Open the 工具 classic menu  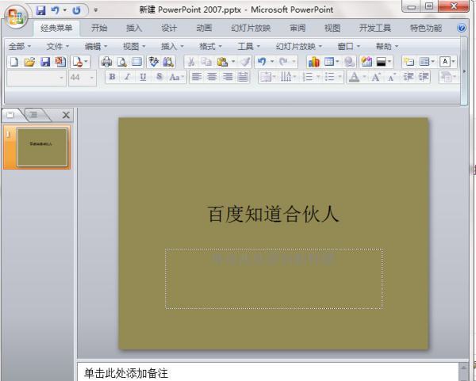point(248,47)
